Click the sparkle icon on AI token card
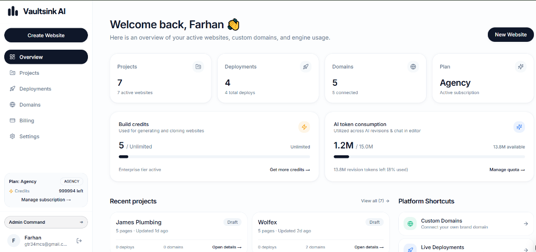The height and width of the screenshot is (252, 536). [x=519, y=128]
